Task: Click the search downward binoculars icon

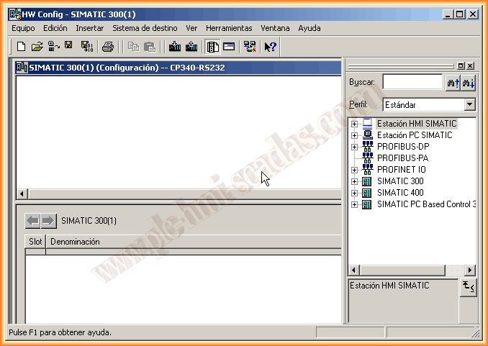Action: pos(469,83)
